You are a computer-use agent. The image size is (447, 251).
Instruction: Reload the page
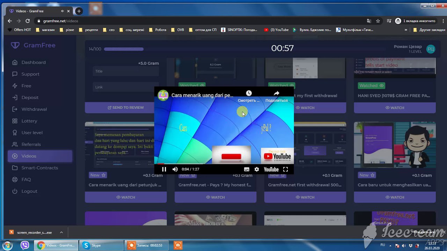[x=28, y=21]
